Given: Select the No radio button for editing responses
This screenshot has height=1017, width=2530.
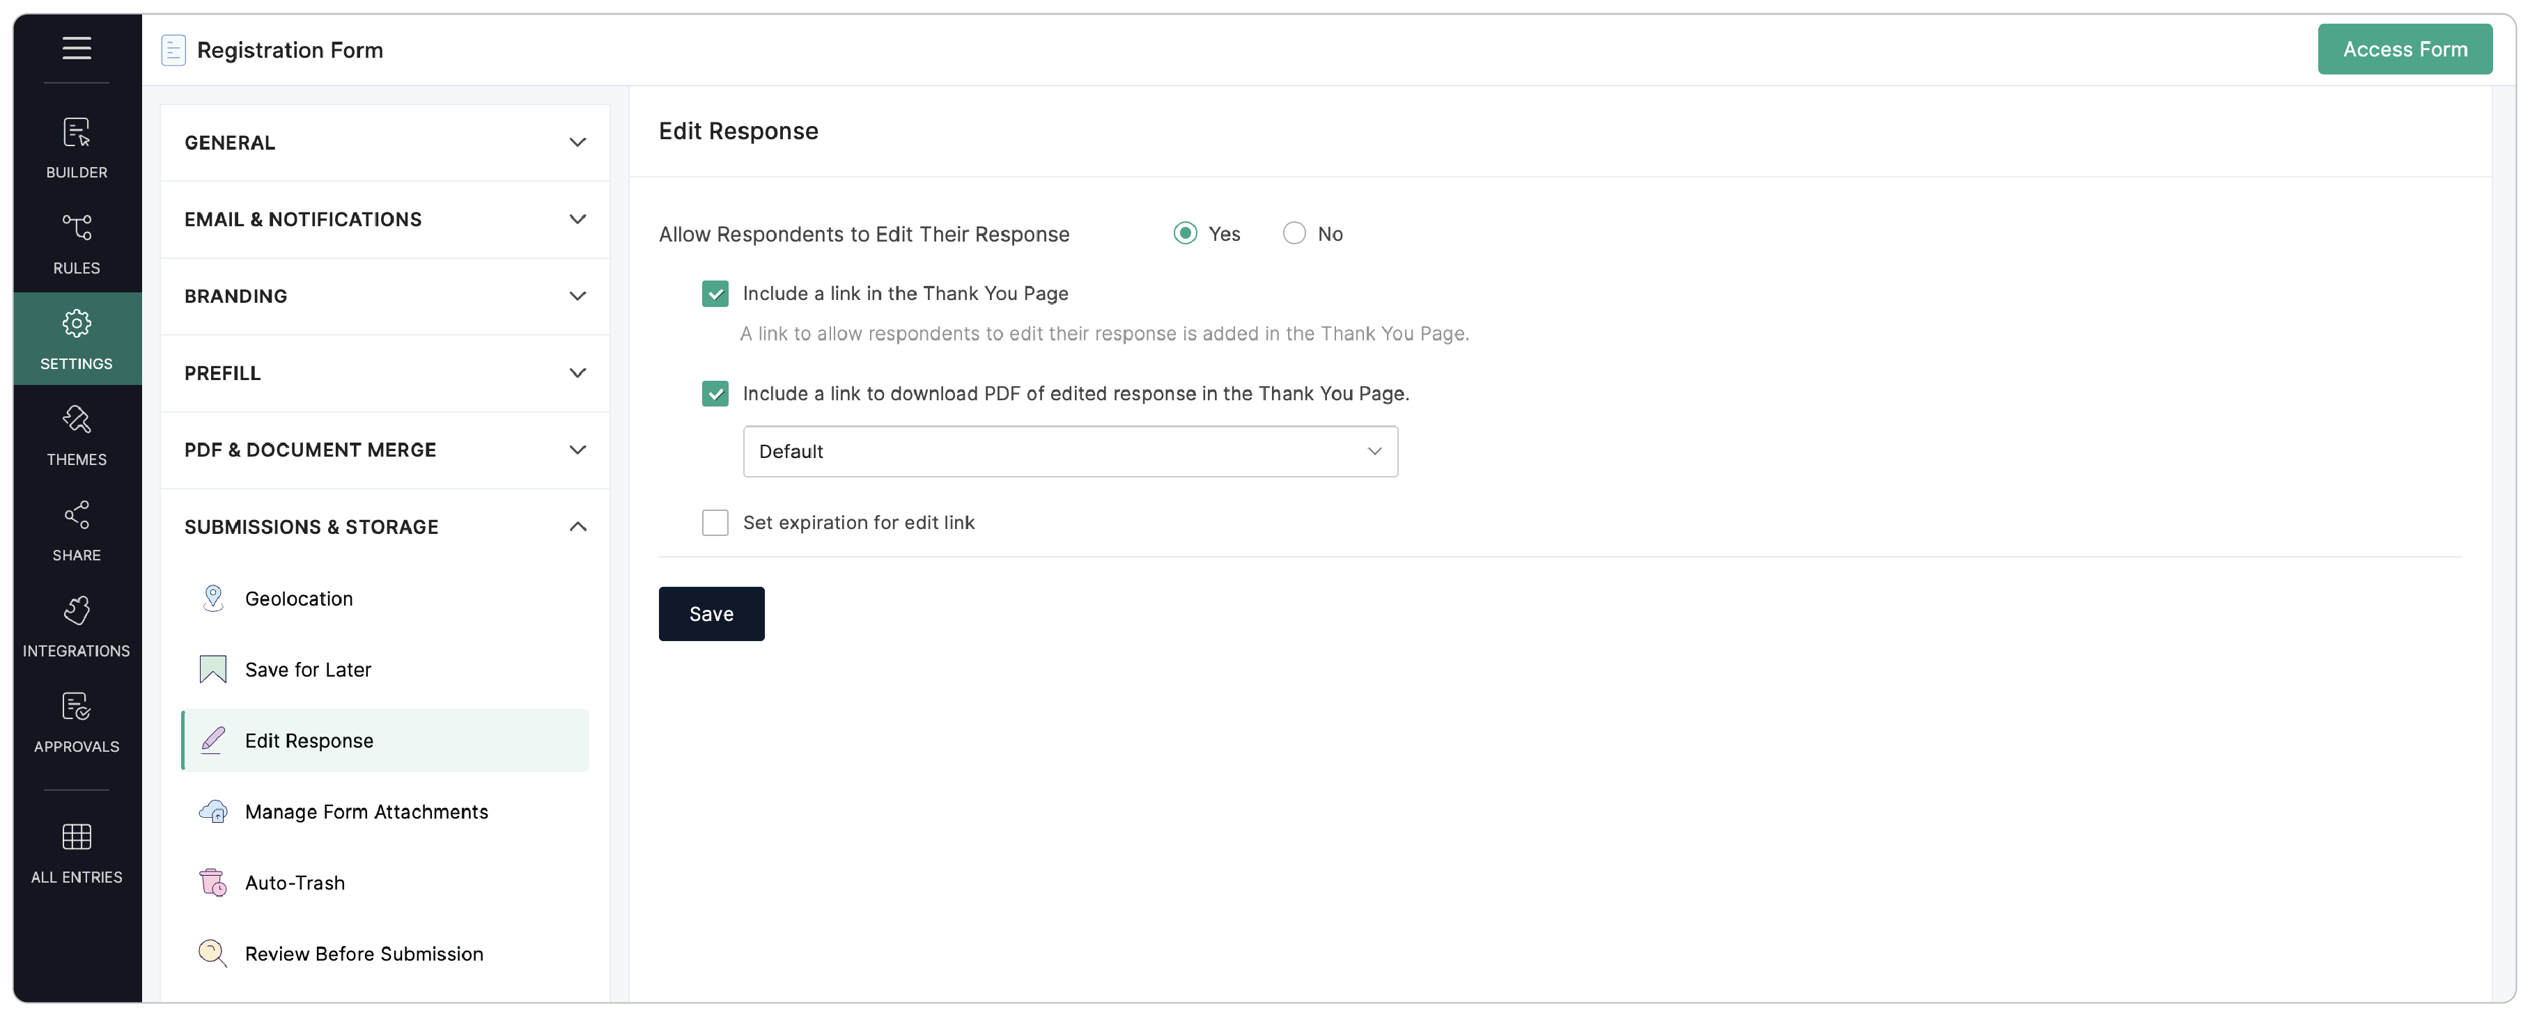Looking at the screenshot, I should pos(1294,232).
